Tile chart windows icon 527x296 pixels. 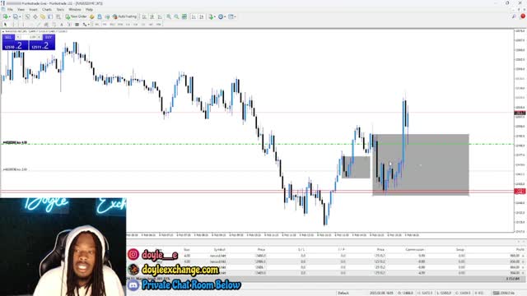click(184, 16)
